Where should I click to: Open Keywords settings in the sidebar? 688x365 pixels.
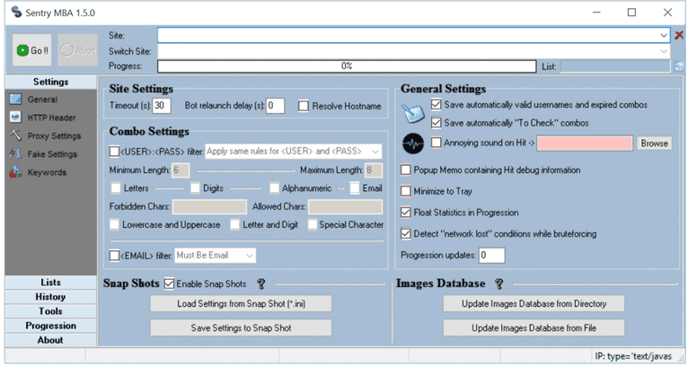[x=46, y=172]
